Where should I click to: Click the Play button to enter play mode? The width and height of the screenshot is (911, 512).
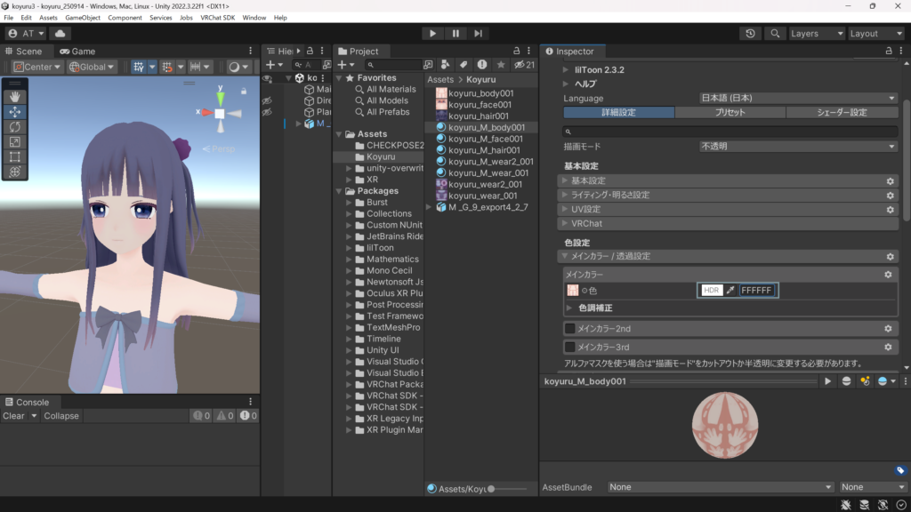(432, 33)
